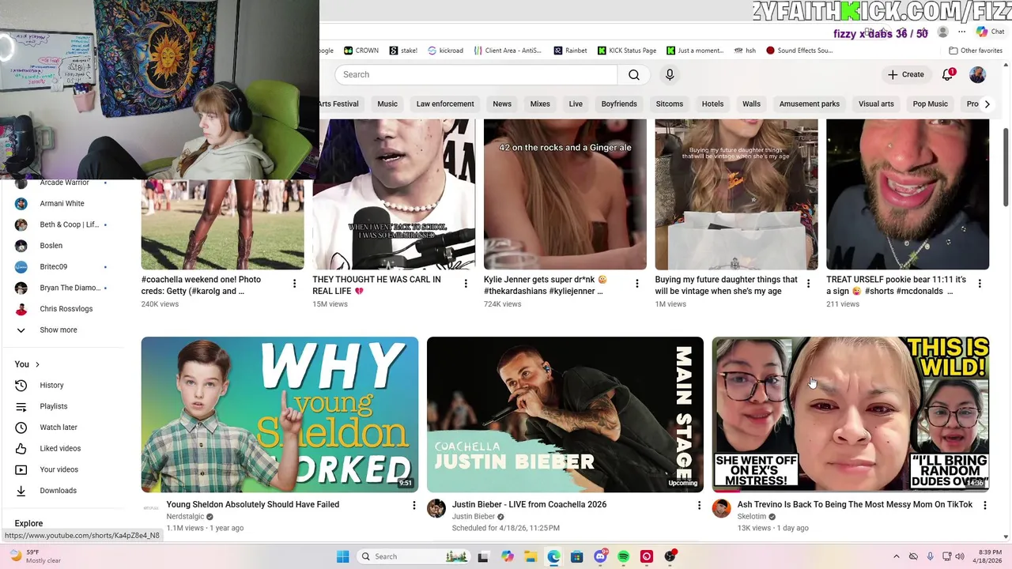Open options for Kylie Jenner short
This screenshot has height=569, width=1012.
click(637, 284)
